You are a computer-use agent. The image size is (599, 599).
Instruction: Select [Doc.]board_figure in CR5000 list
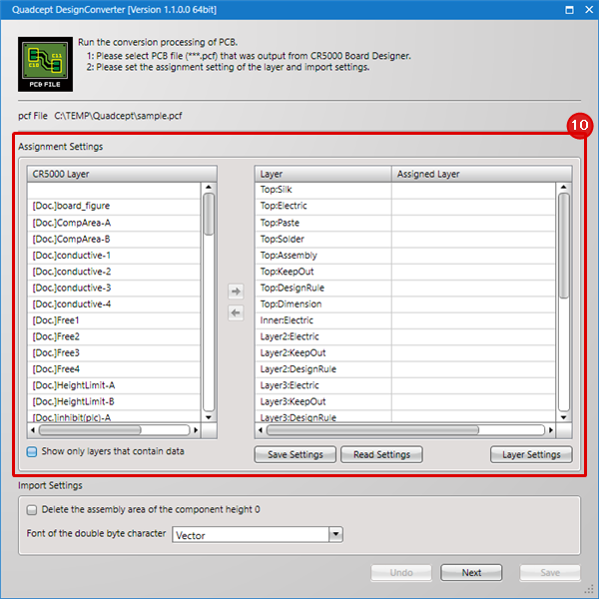pos(114,206)
